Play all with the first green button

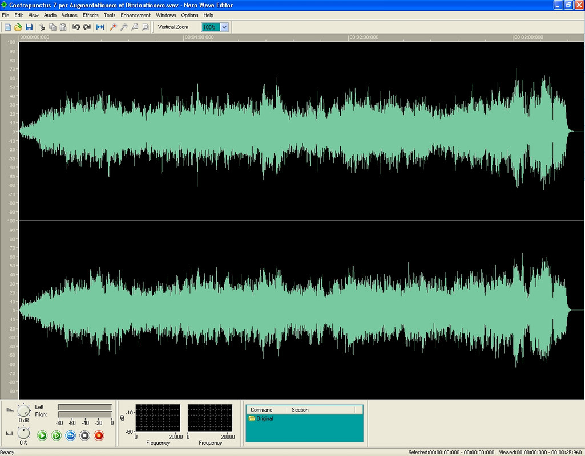pyautogui.click(x=42, y=435)
